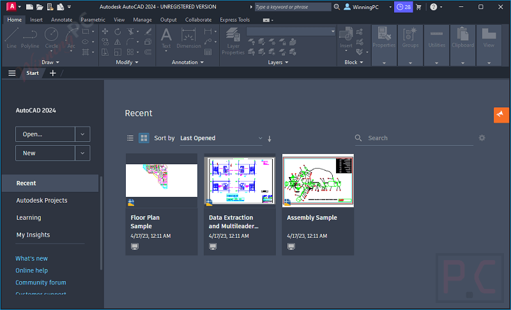The image size is (511, 310).
Task: Click the search magnifier icon in title bar
Action: tap(337, 7)
